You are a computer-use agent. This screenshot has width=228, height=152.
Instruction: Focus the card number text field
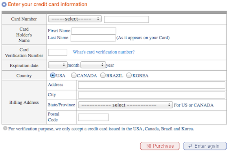point(126,19)
